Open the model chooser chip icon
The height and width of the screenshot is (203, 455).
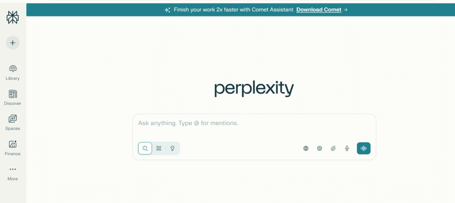pyautogui.click(x=319, y=148)
